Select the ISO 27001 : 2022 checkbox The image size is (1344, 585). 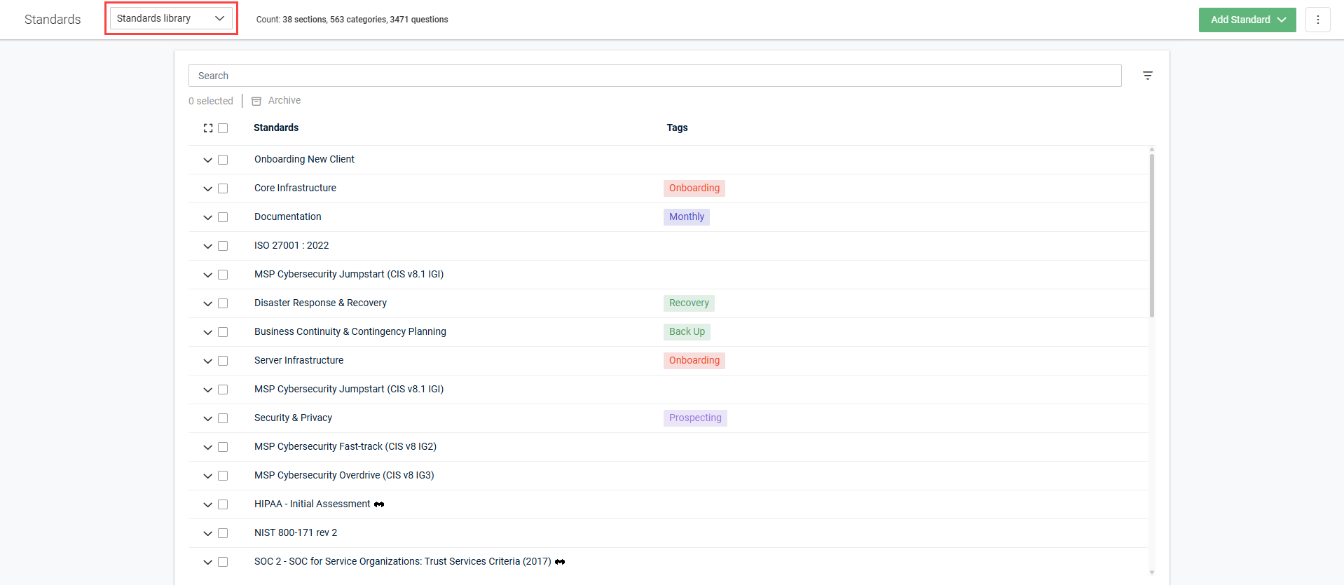click(x=223, y=246)
